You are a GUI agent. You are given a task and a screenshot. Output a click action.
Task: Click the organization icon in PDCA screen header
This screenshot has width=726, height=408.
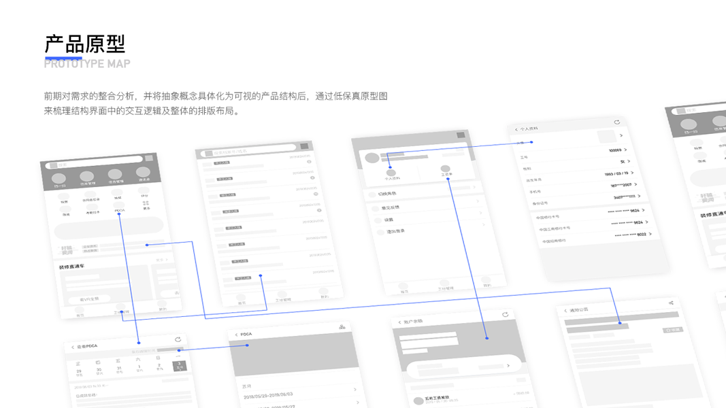point(342,327)
